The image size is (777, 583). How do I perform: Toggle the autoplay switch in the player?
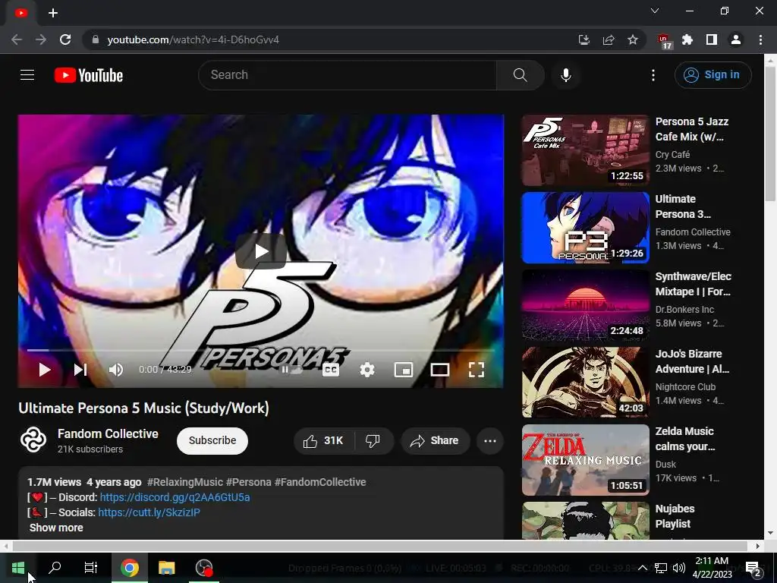292,370
